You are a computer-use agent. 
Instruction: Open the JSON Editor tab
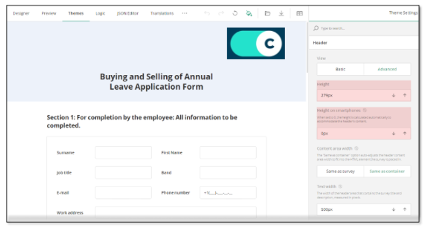(127, 13)
